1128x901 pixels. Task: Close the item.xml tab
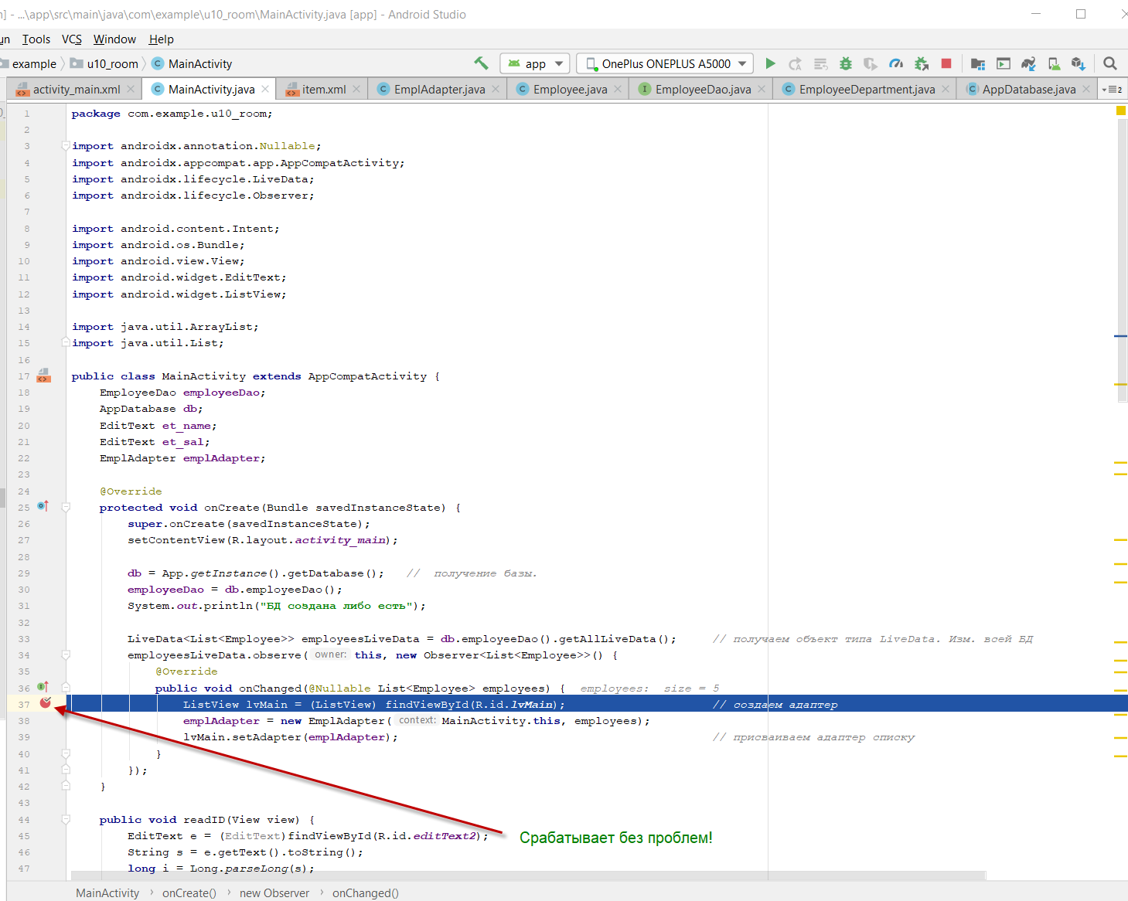point(356,89)
